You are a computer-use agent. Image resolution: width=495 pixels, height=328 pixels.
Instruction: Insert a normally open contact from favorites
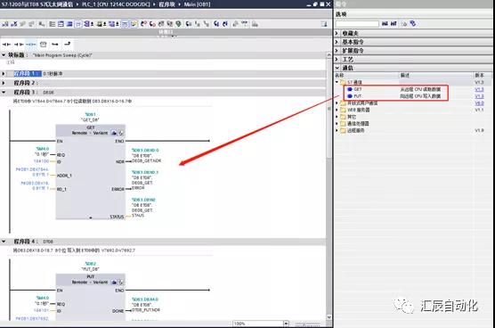point(6,45)
